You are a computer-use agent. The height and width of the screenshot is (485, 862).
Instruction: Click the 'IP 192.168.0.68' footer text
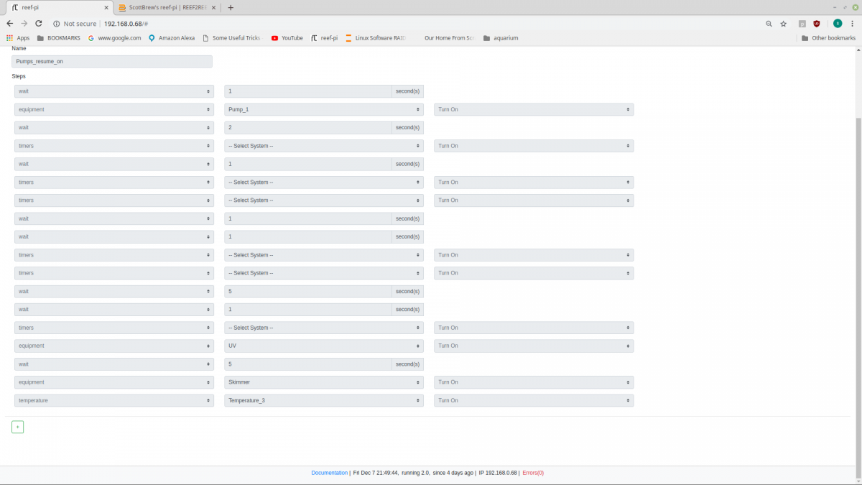coord(498,473)
